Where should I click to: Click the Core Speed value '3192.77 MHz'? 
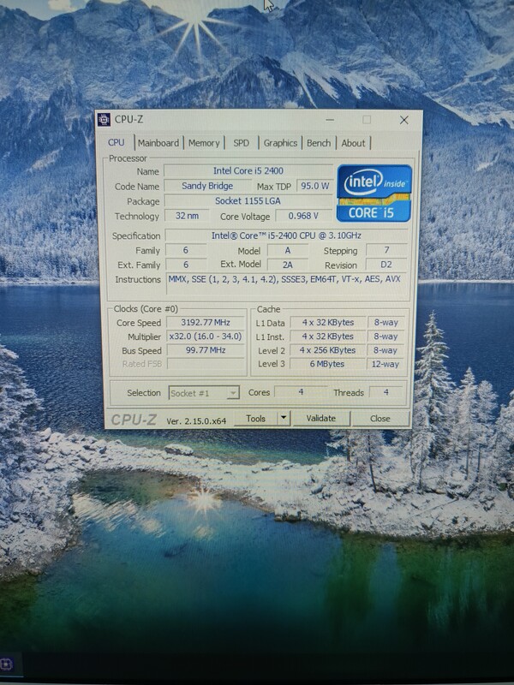pyautogui.click(x=206, y=323)
